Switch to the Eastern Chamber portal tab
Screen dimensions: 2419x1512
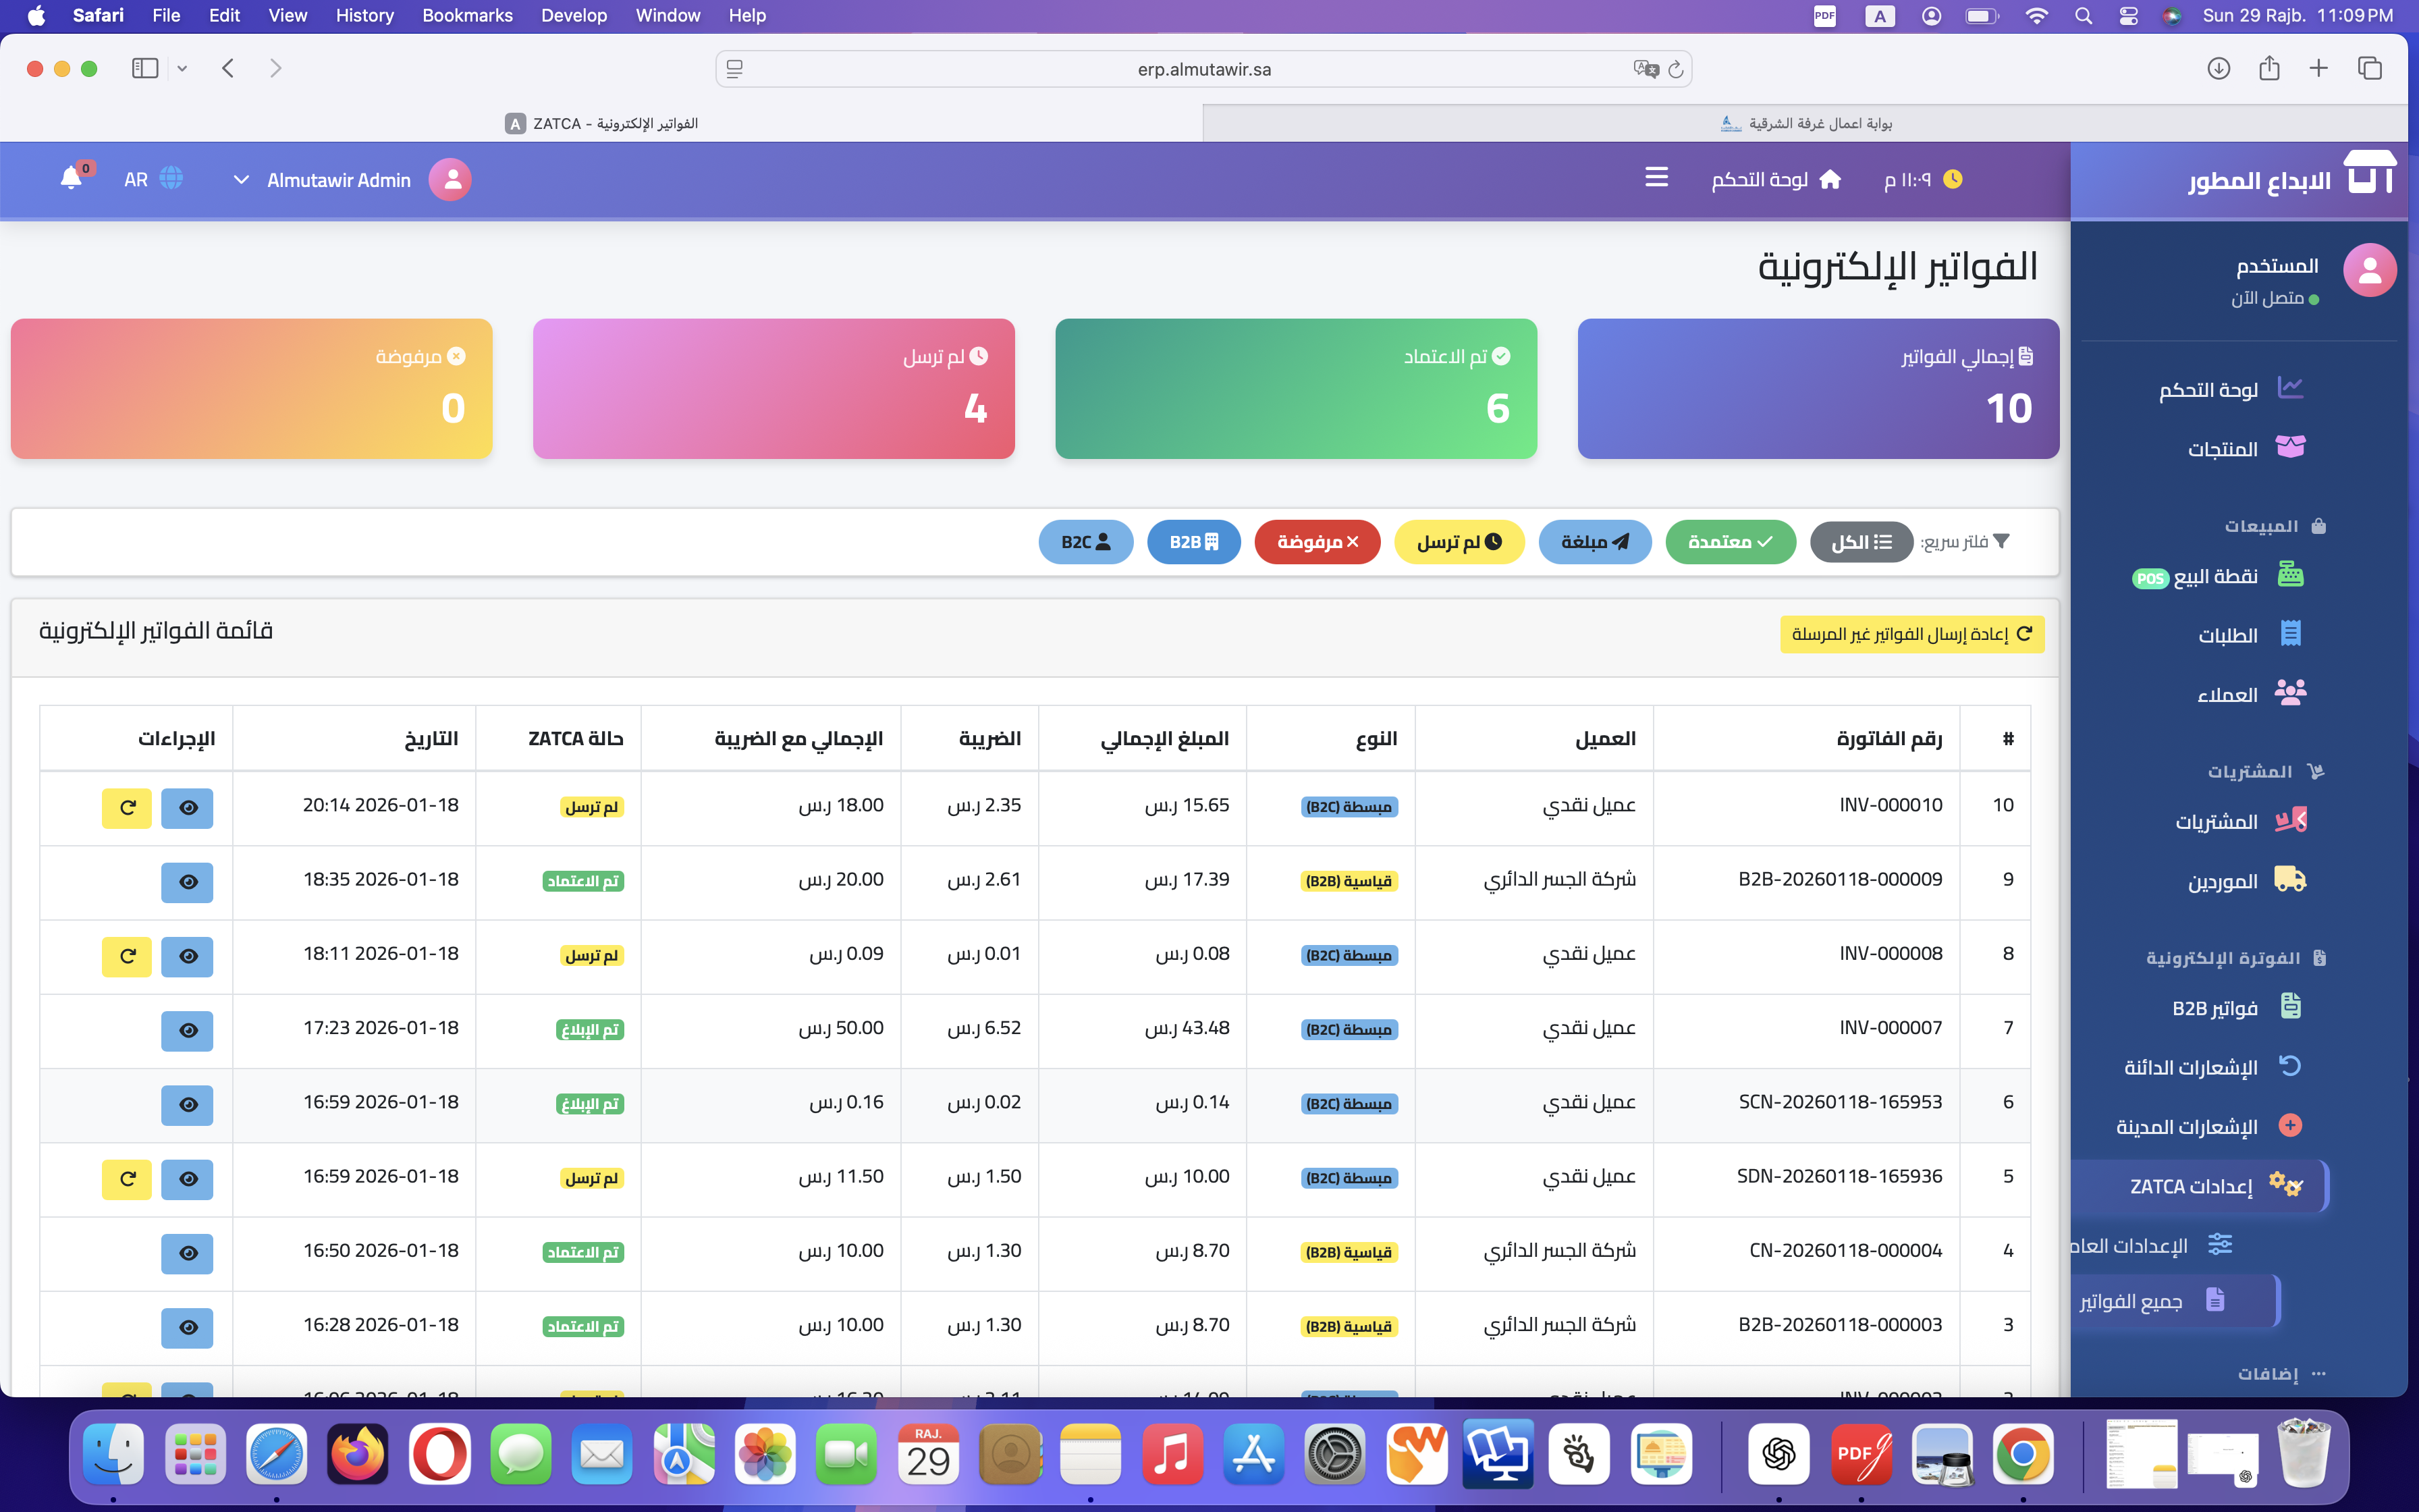[1805, 123]
